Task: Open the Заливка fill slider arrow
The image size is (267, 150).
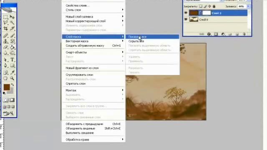Action: [248, 6]
